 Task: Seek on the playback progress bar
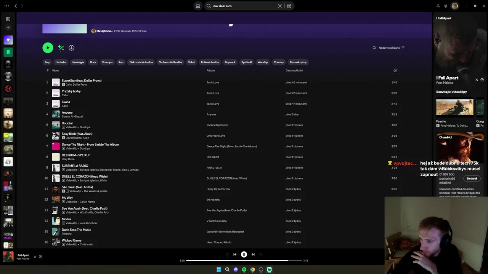point(244,261)
